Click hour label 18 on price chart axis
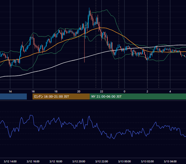186x164 pixels. point(56,92)
